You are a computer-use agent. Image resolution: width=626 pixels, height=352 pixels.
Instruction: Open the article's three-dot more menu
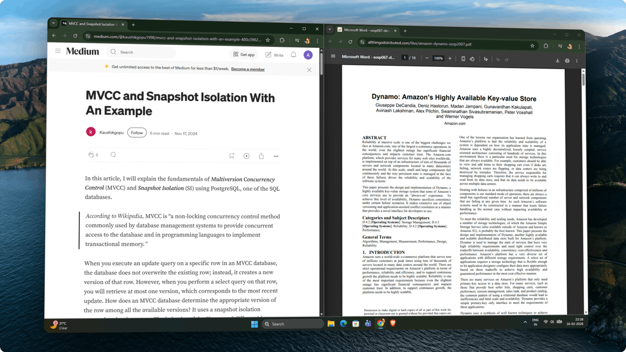tap(276, 155)
